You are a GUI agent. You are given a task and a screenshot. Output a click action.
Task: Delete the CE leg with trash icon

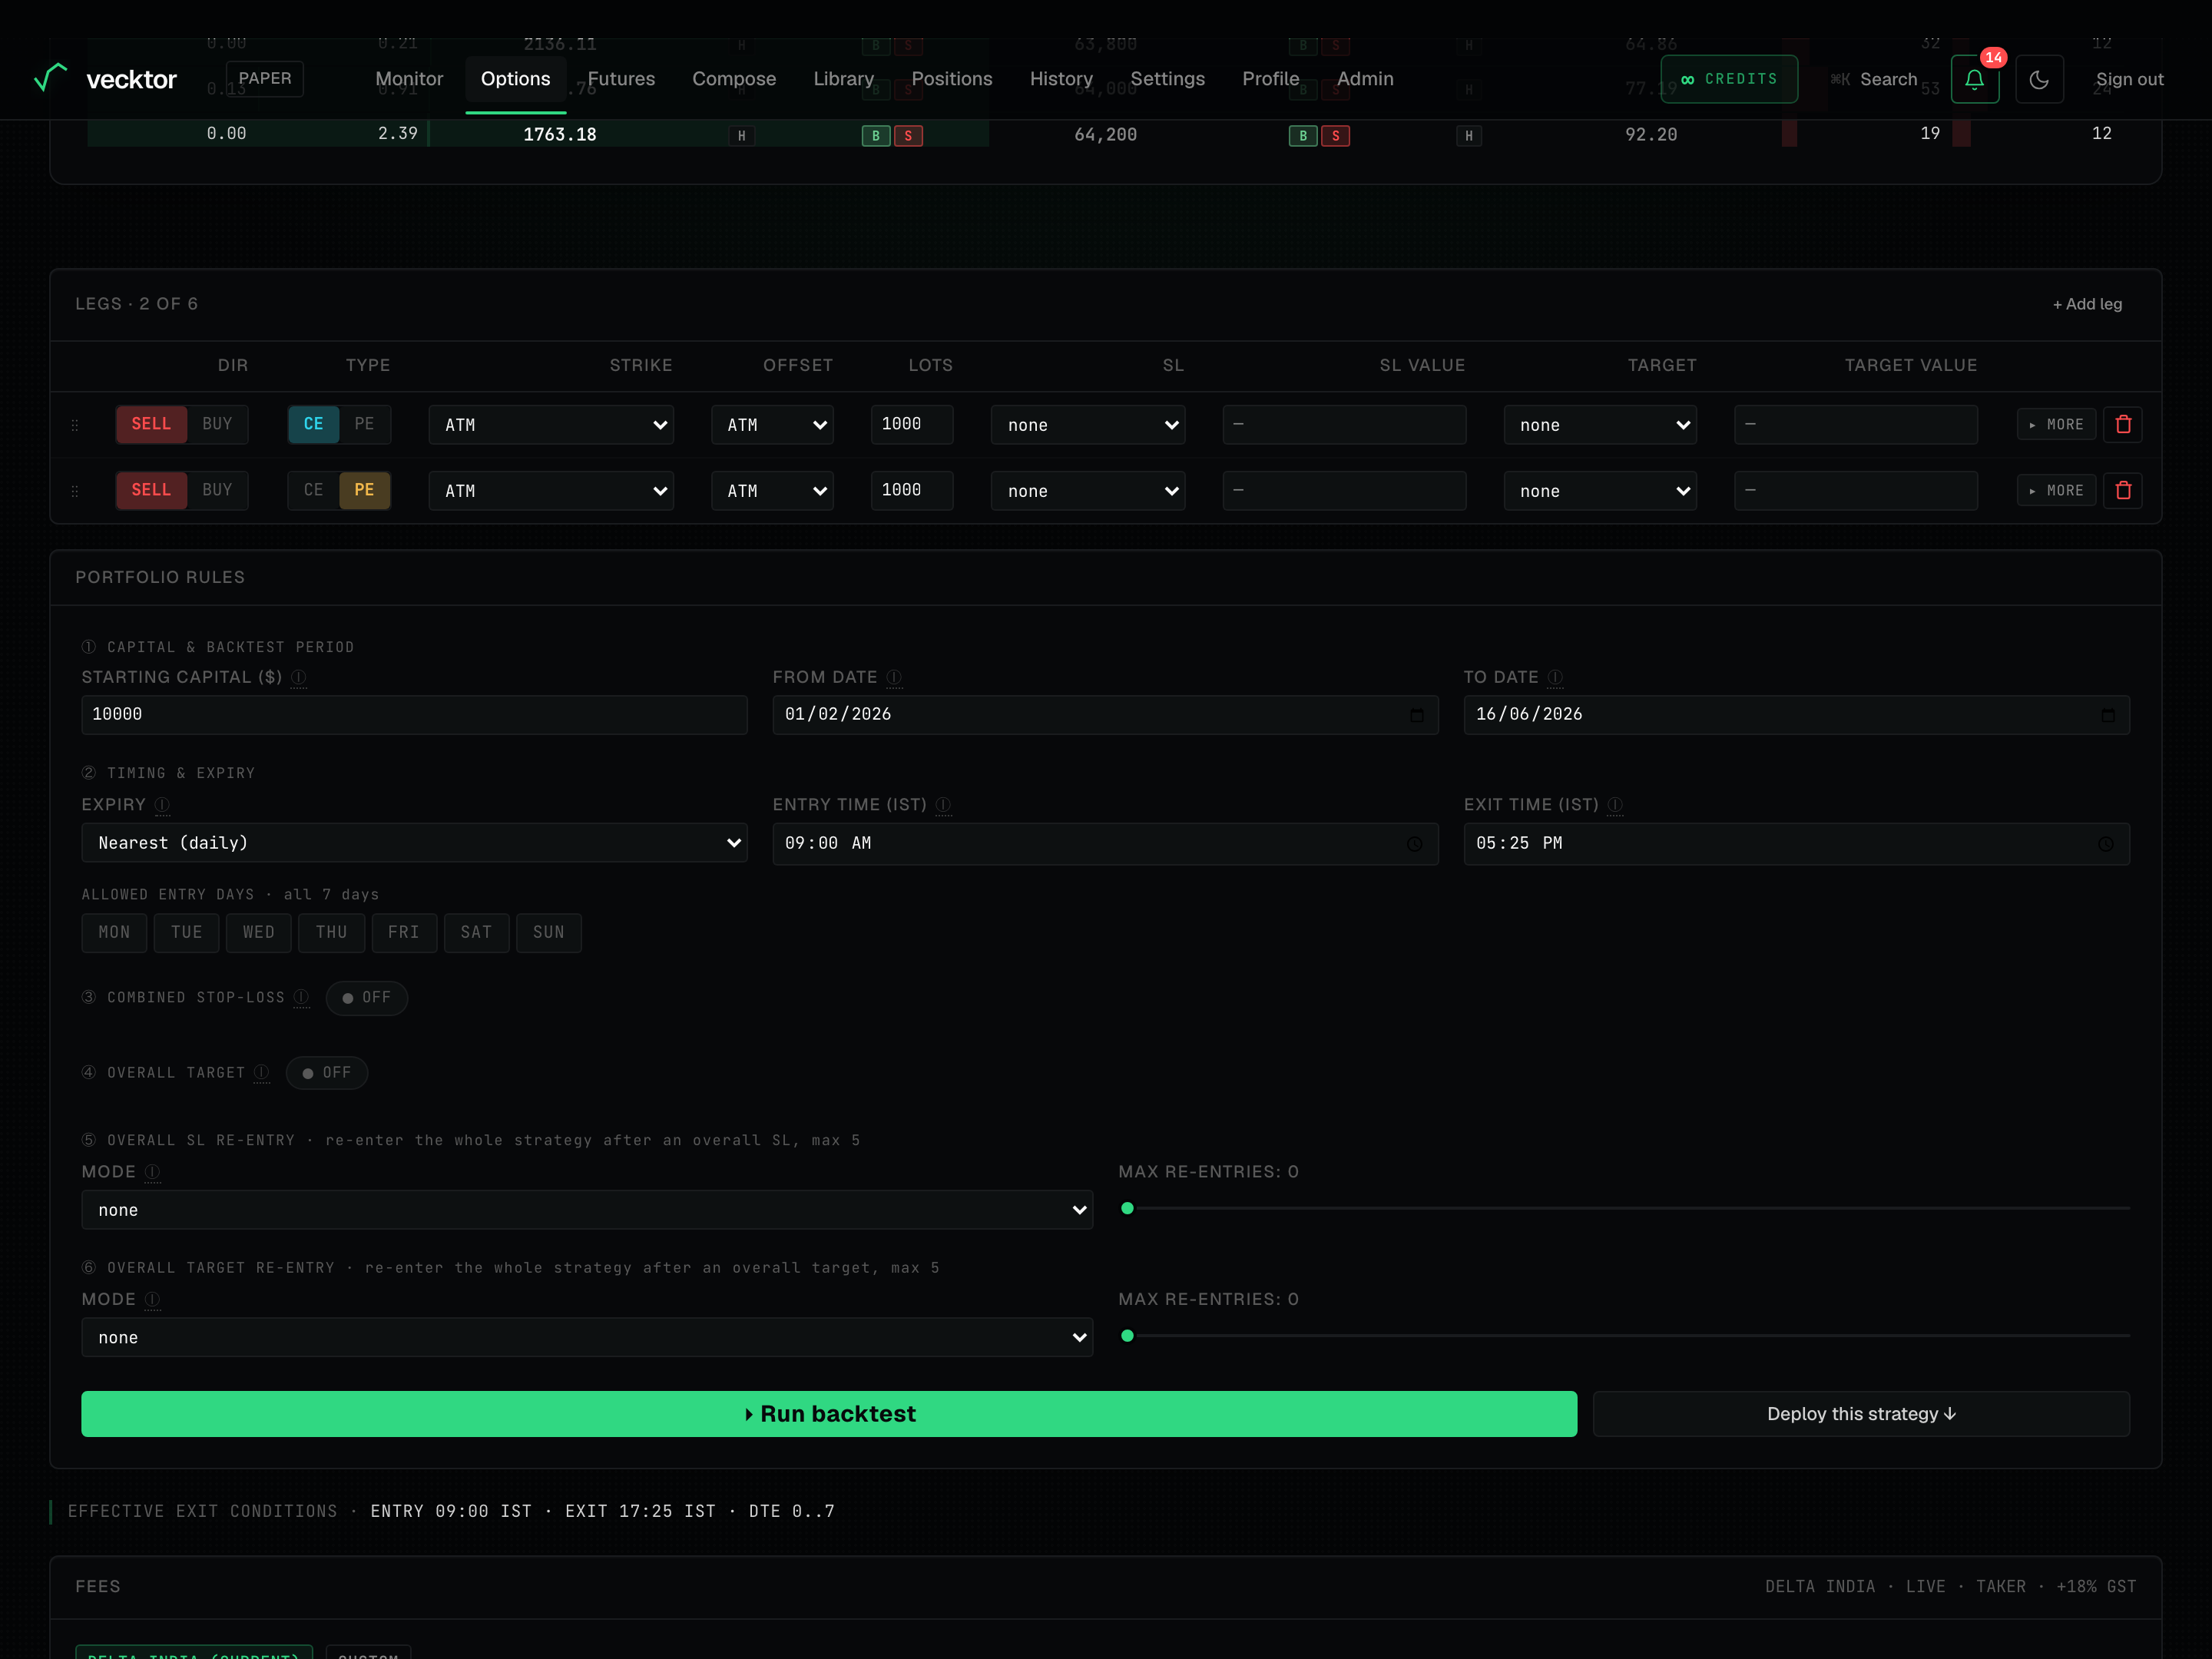click(x=2122, y=425)
